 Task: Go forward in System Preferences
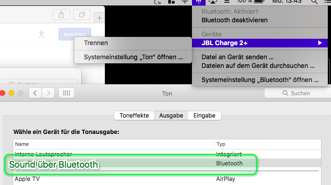pyautogui.click(x=48, y=93)
